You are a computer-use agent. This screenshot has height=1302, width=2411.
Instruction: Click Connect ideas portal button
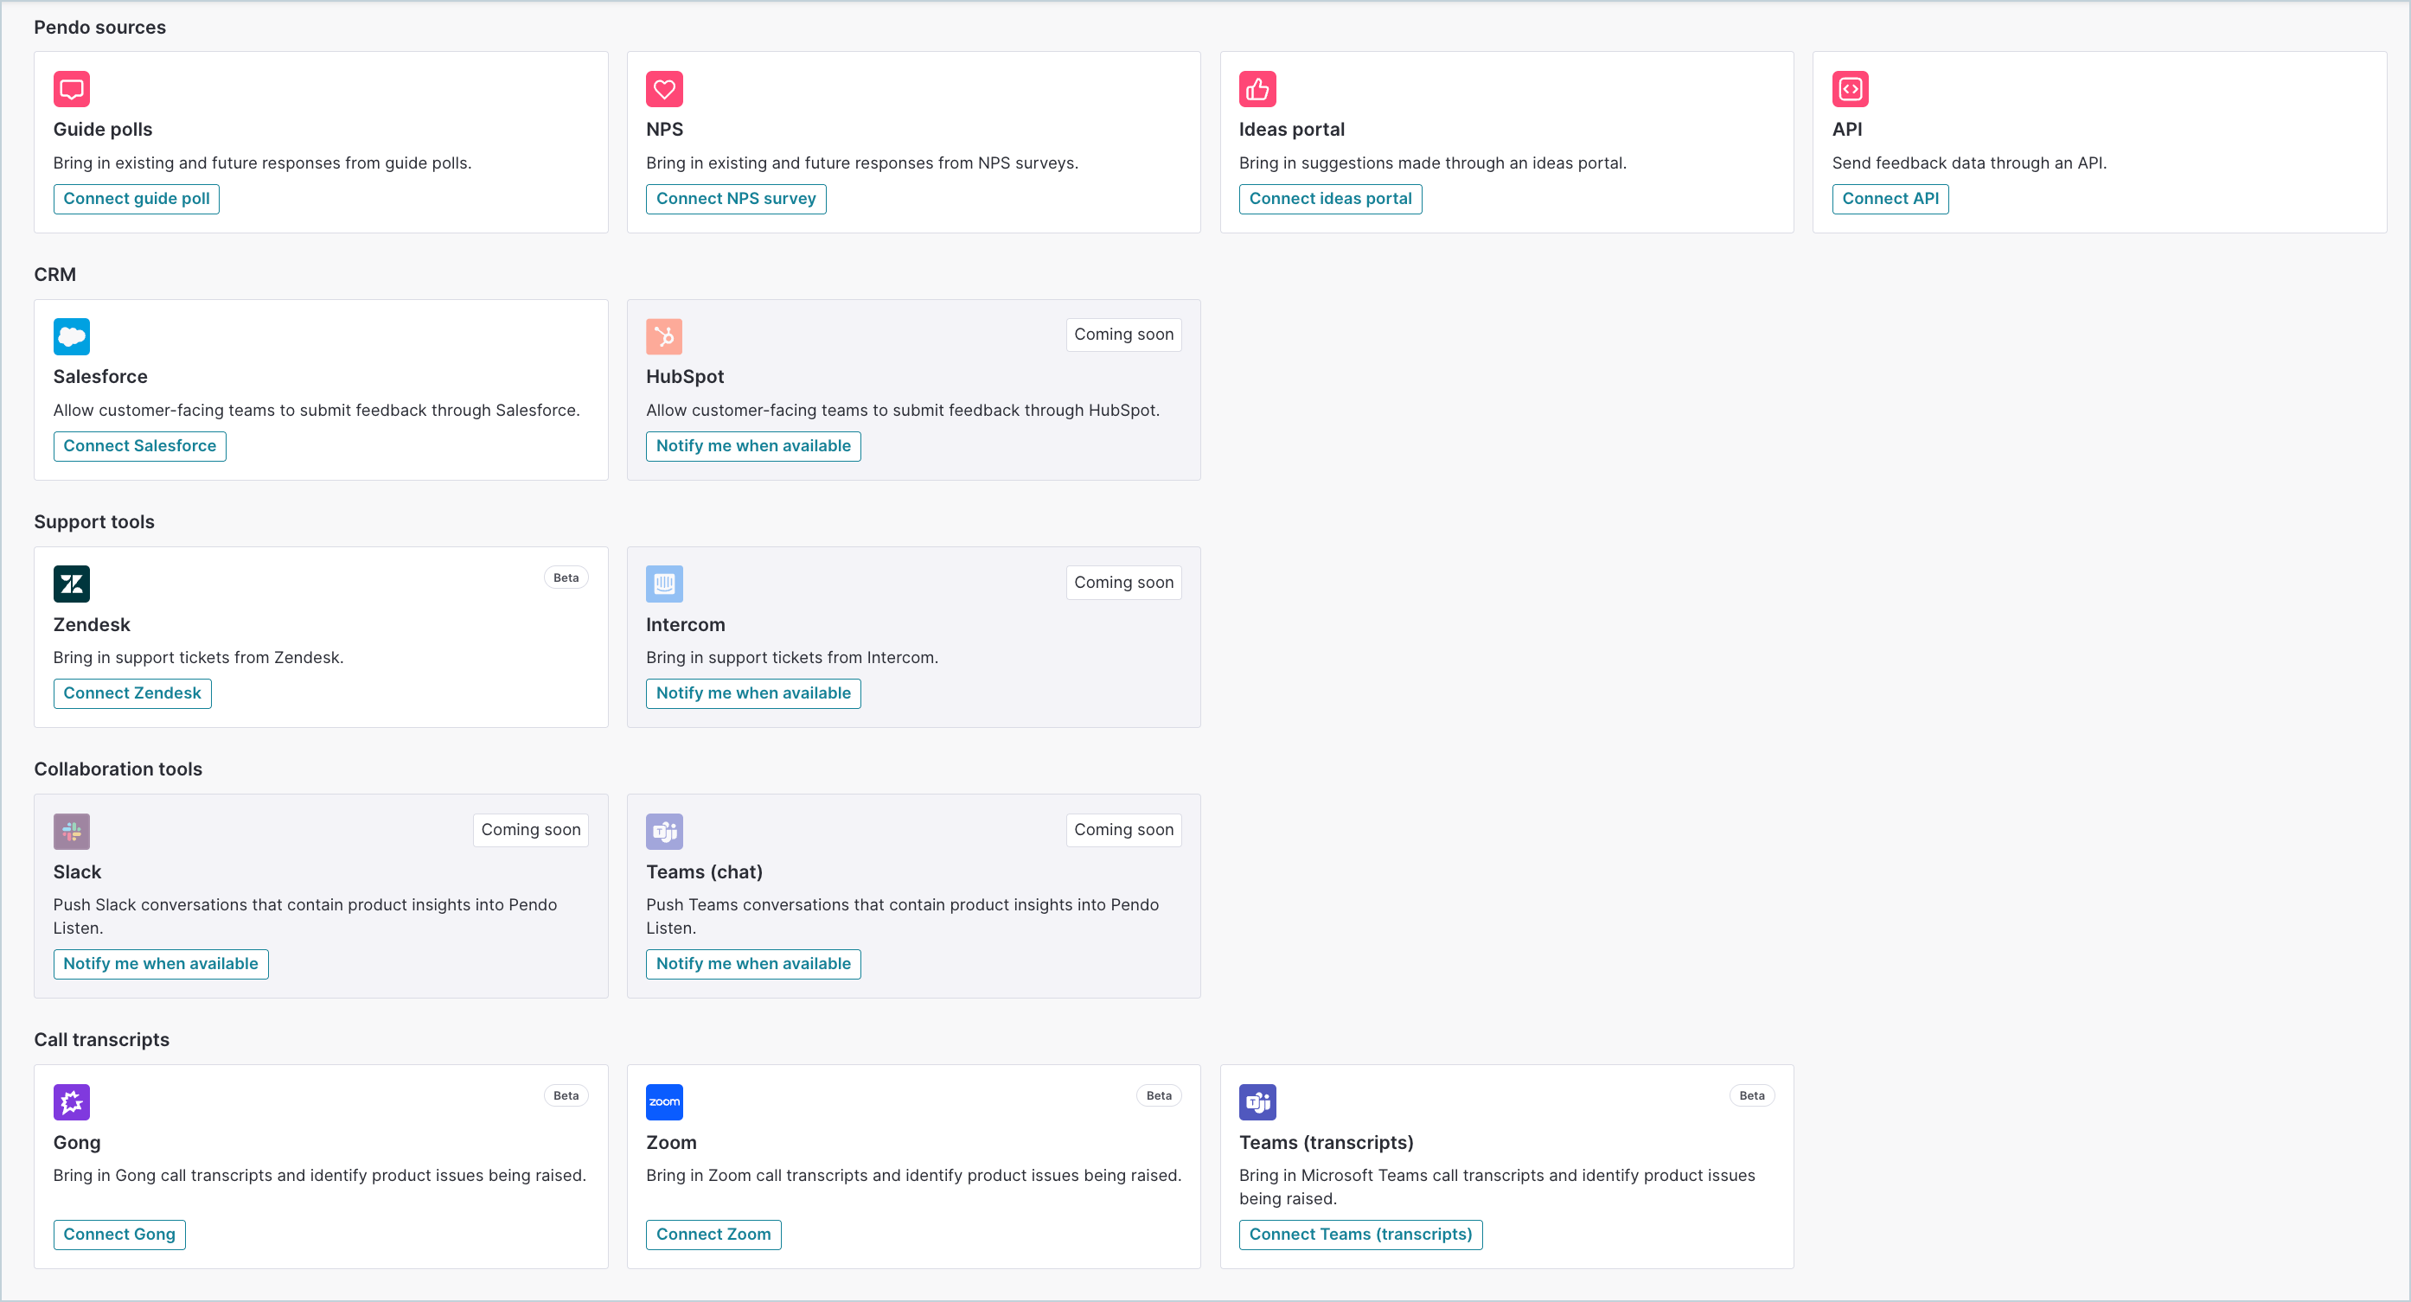pyautogui.click(x=1330, y=199)
